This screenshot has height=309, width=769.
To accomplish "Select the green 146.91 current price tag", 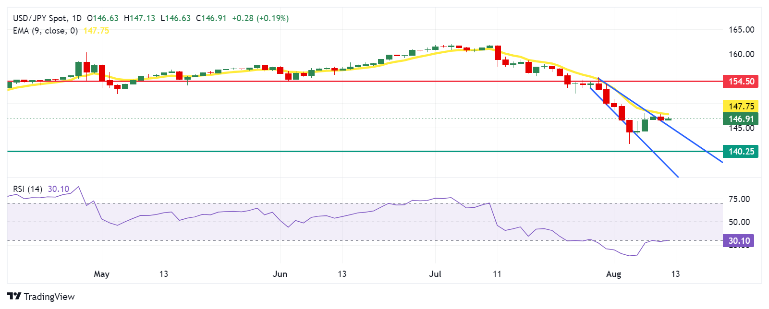I will (740, 119).
